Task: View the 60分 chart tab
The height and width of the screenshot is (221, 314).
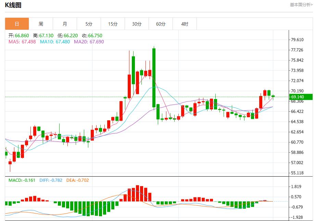Action: (x=161, y=24)
